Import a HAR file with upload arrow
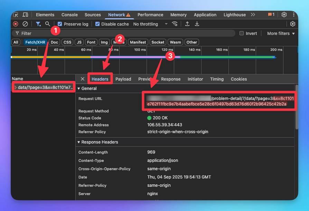 click(x=187, y=24)
